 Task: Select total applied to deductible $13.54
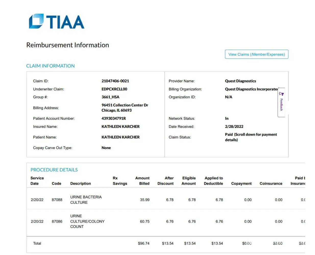tap(217, 244)
